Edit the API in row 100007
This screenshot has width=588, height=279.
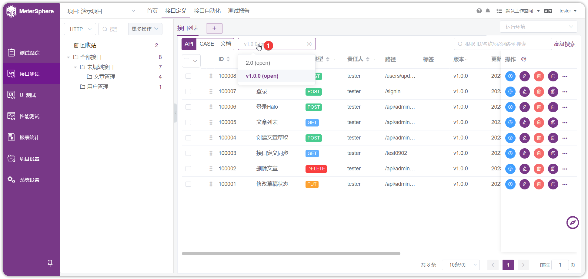coord(525,92)
